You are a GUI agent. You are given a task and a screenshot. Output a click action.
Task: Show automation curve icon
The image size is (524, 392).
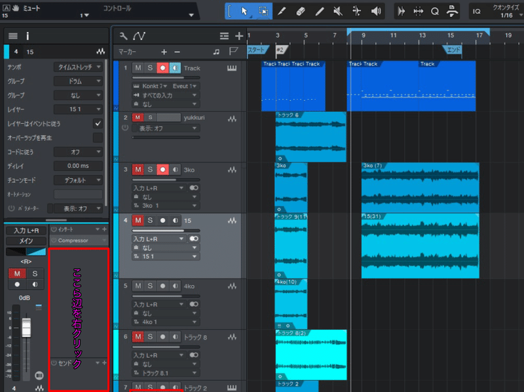139,36
